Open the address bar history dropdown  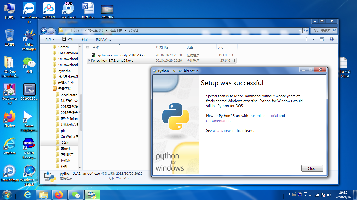coord(300,30)
